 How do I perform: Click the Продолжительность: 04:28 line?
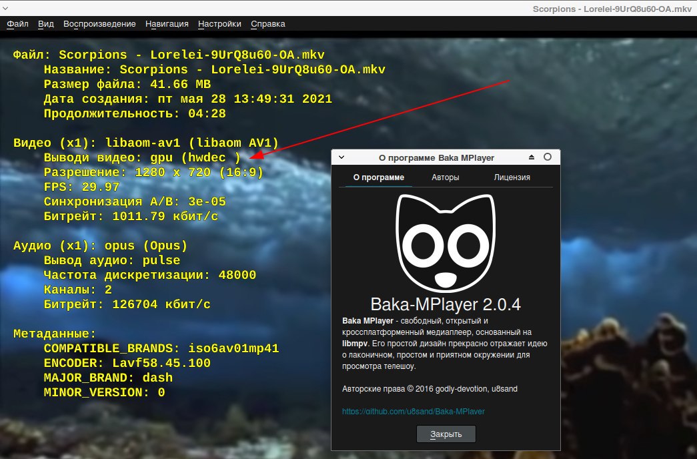coord(135,113)
